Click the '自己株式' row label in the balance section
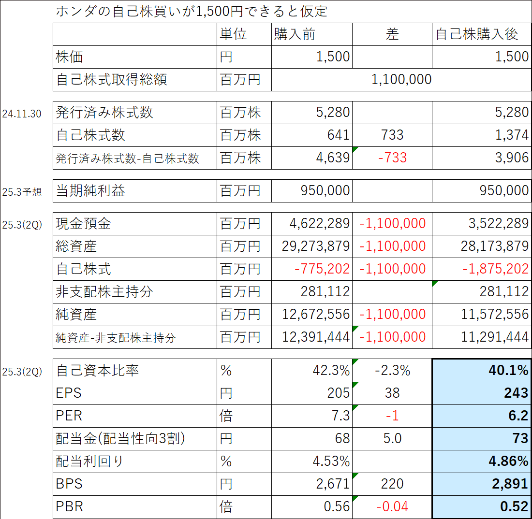The height and width of the screenshot is (519, 532). click(83, 269)
